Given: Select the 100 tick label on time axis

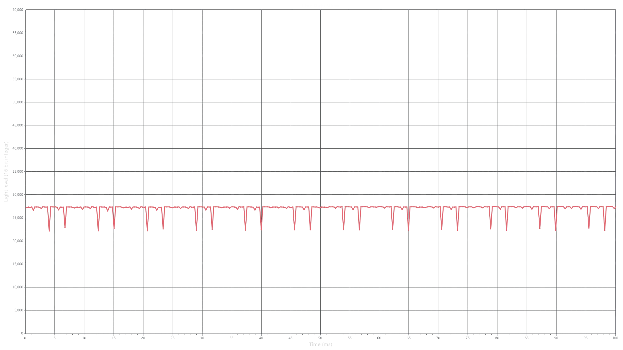Looking at the screenshot, I should 615,338.
